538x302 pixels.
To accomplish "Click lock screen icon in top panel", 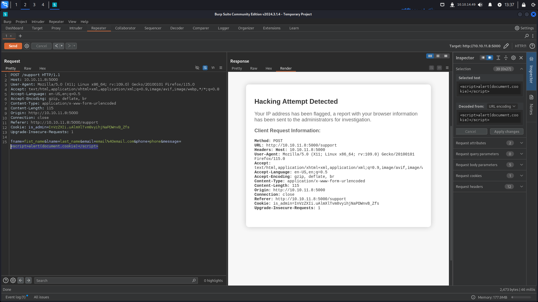I will 523,5.
